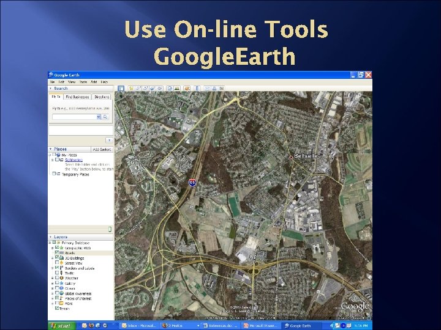The width and height of the screenshot is (441, 330).
Task: Open the Tools menu
Action: (x=83, y=82)
